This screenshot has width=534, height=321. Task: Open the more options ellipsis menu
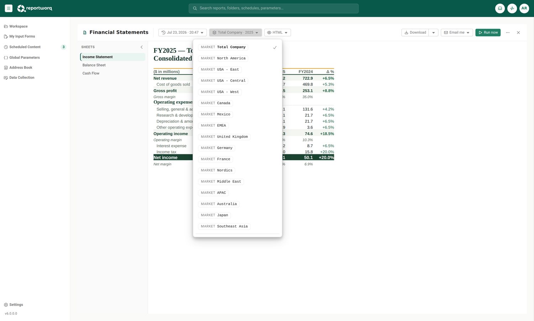508,32
